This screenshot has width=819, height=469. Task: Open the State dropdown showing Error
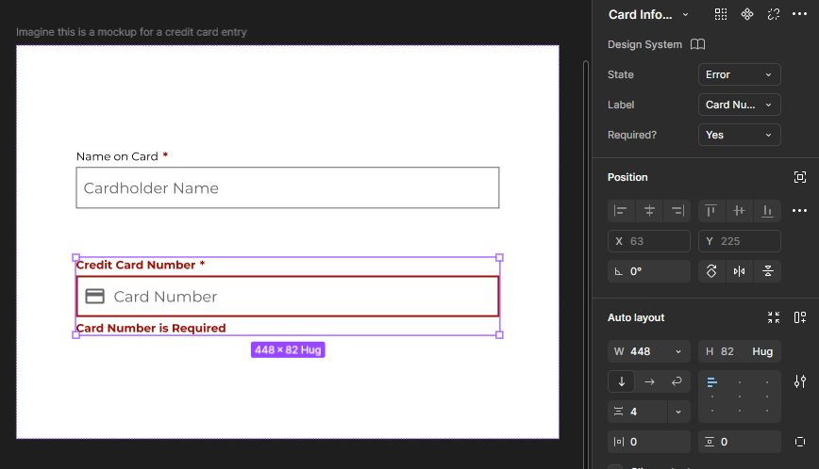pyautogui.click(x=739, y=74)
